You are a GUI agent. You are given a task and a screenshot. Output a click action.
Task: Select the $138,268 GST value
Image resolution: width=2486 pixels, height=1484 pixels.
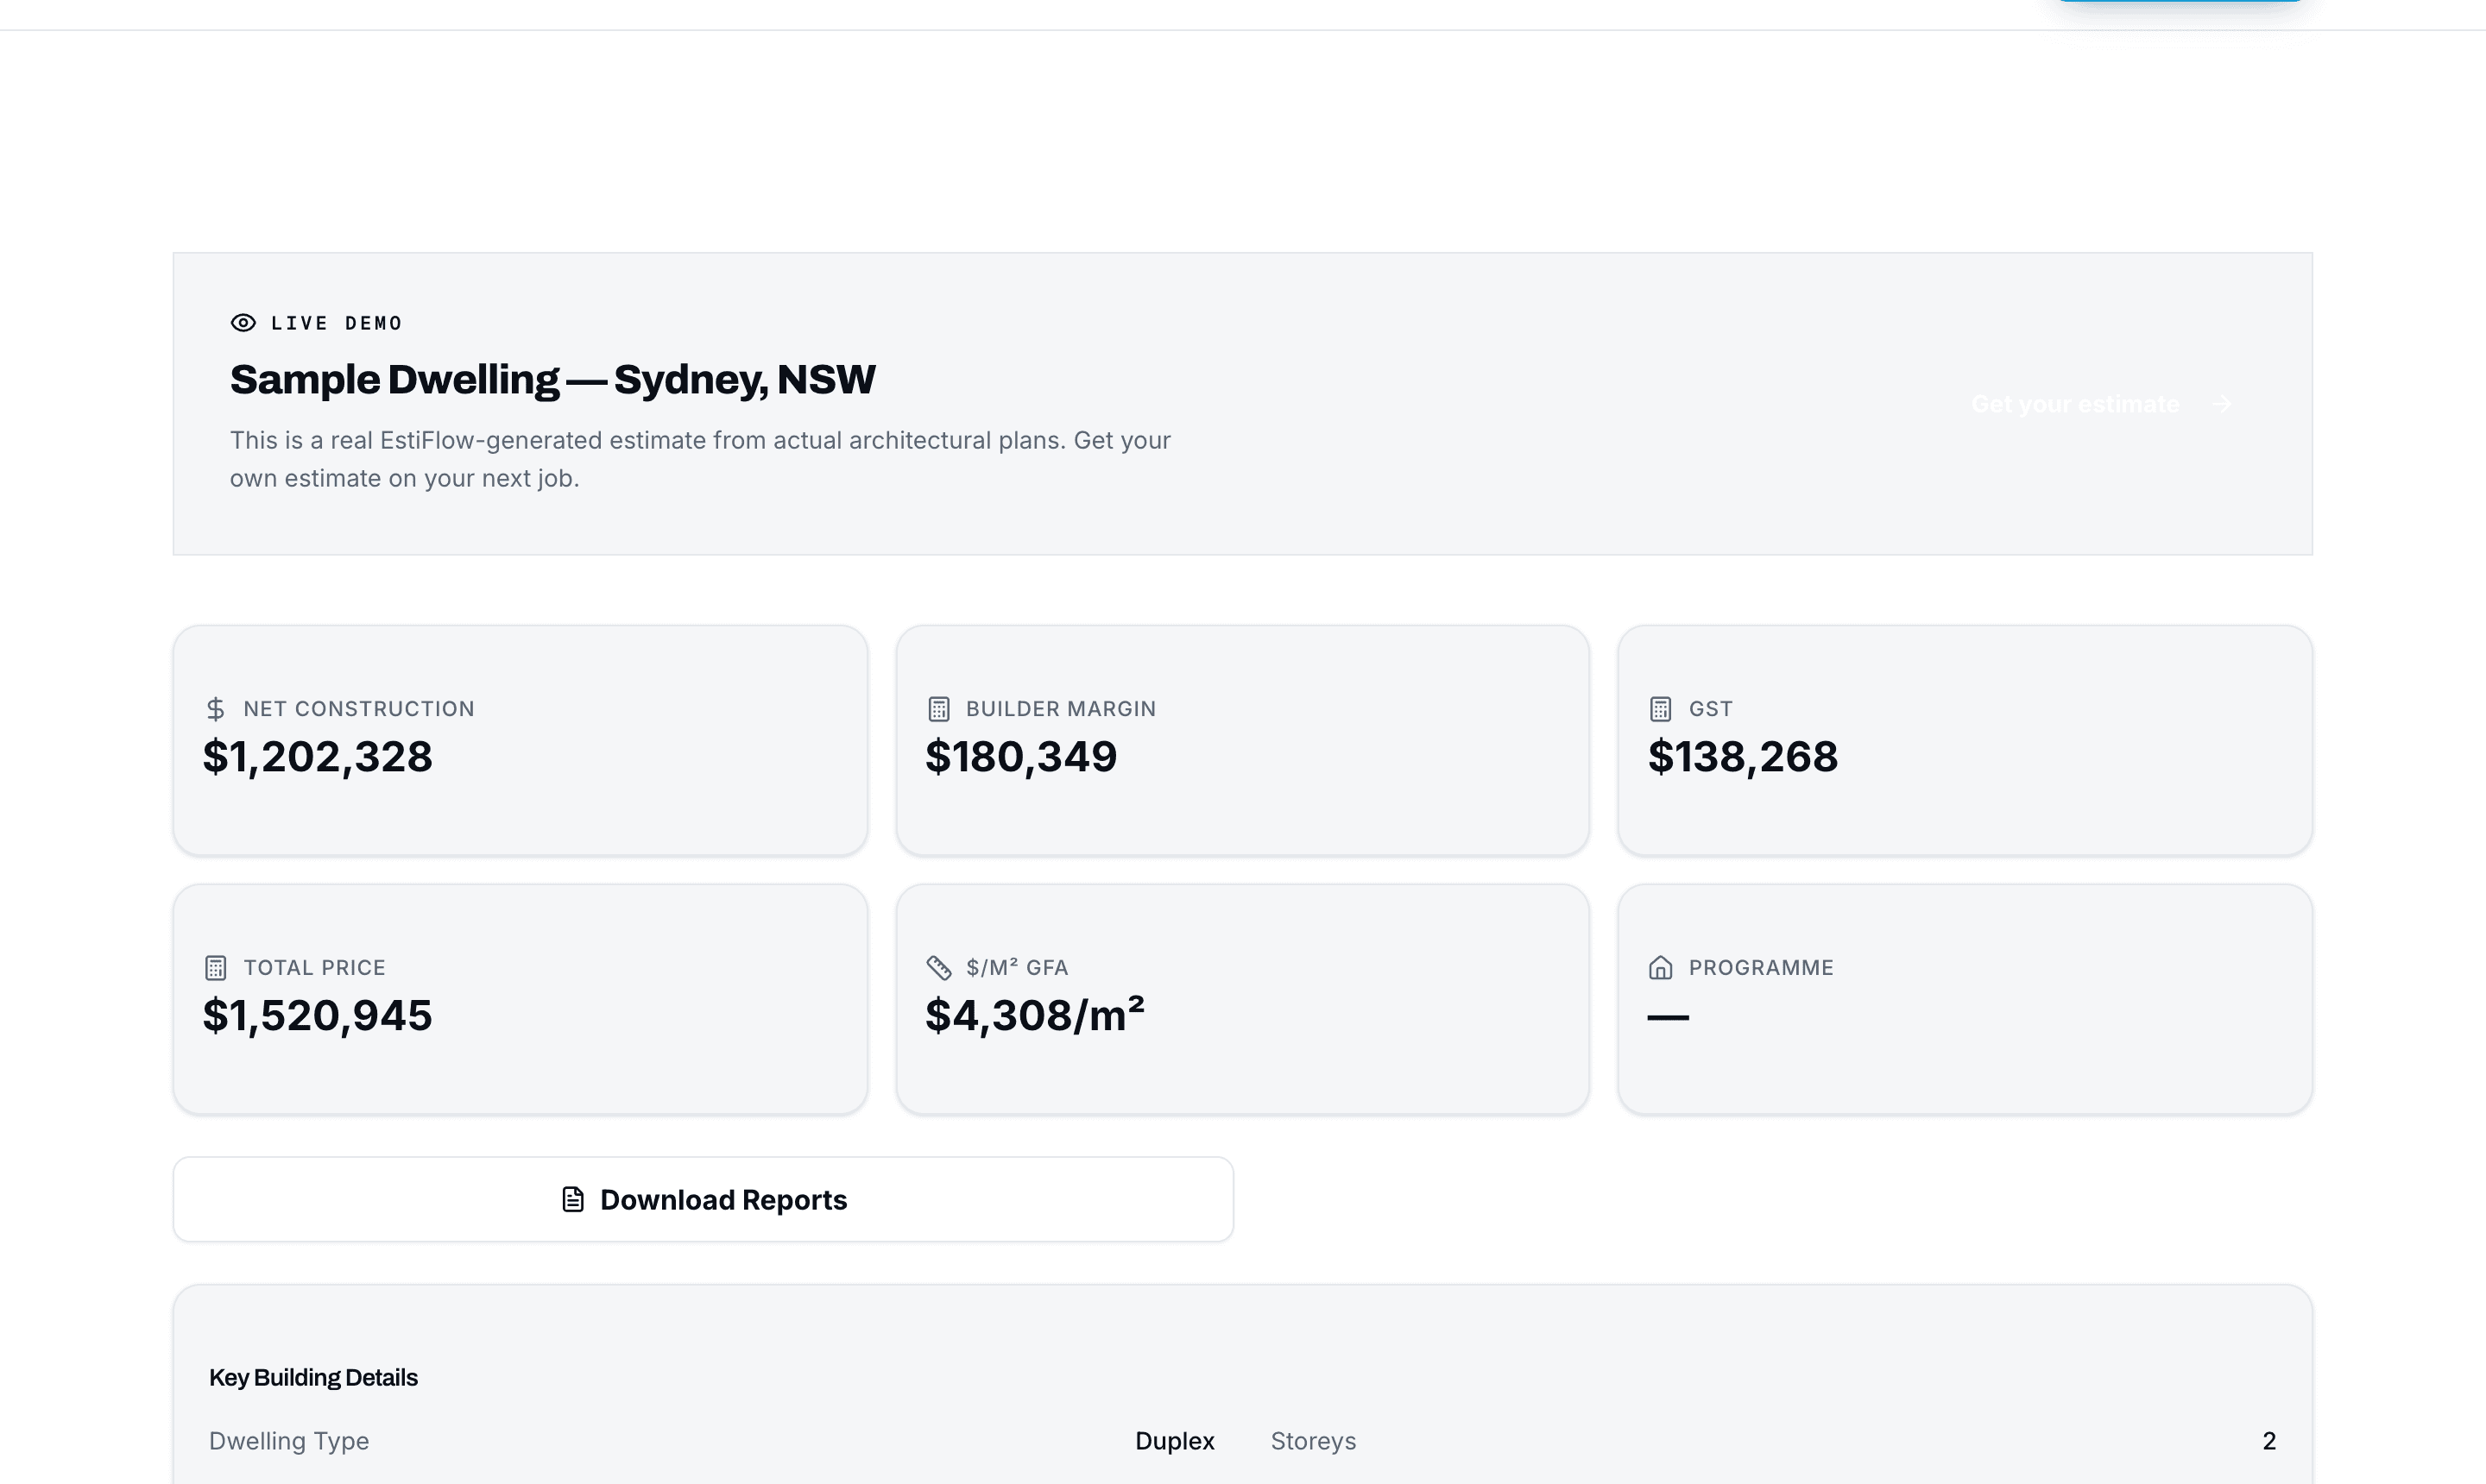coord(1744,757)
